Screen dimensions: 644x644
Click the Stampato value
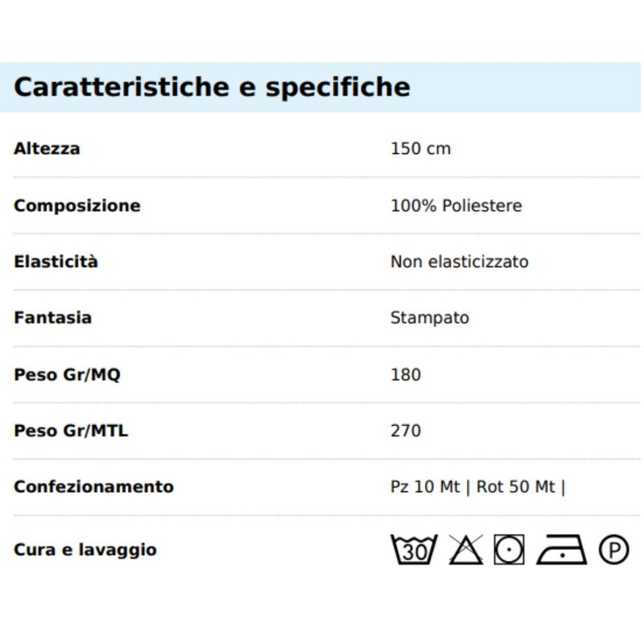pos(430,318)
